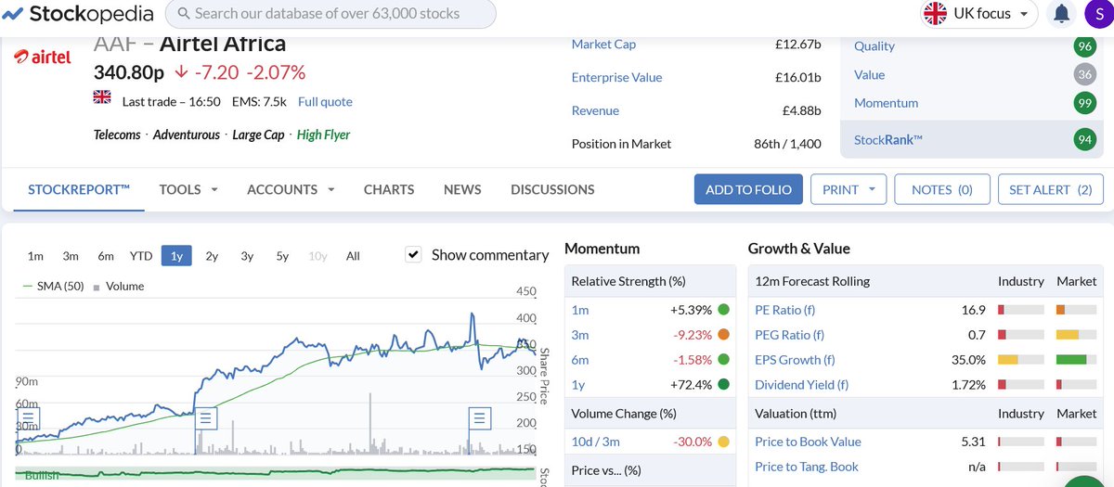Image resolution: width=1114 pixels, height=487 pixels.
Task: Select the 3m chart range
Action: tap(71, 256)
